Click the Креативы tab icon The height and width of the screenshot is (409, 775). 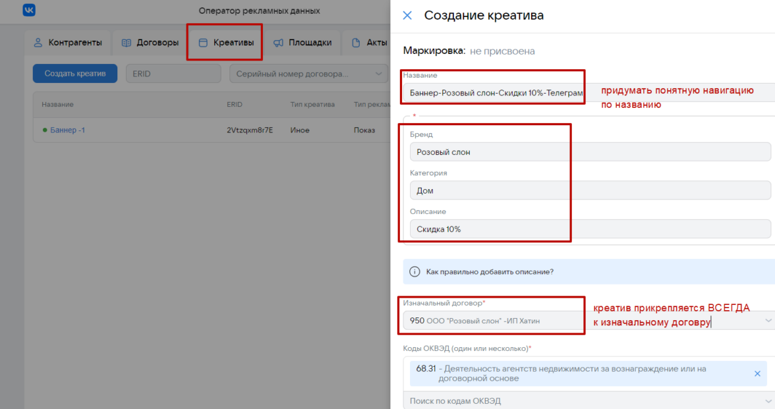(203, 43)
